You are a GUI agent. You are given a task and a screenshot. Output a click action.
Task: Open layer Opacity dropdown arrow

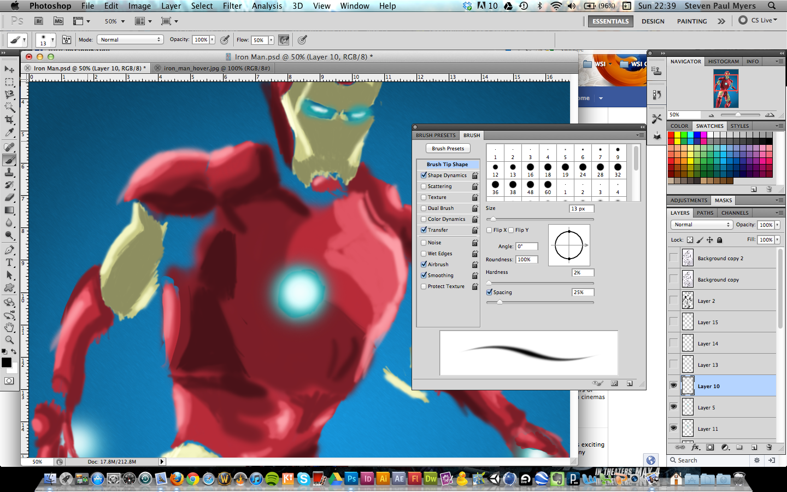coord(777,225)
